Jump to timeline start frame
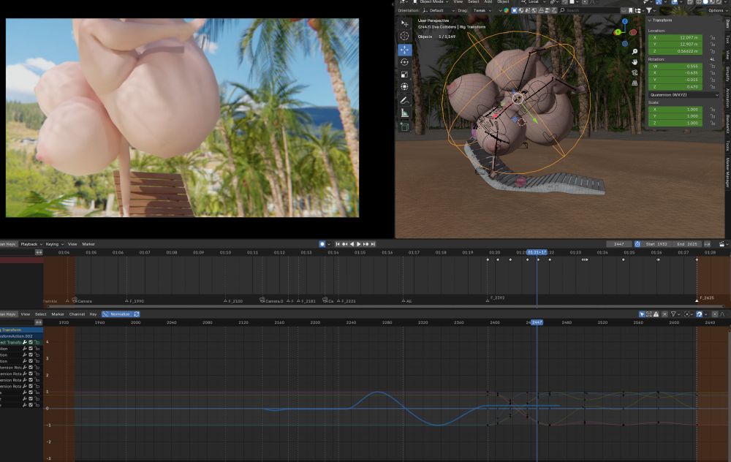731x462 pixels. [x=338, y=244]
